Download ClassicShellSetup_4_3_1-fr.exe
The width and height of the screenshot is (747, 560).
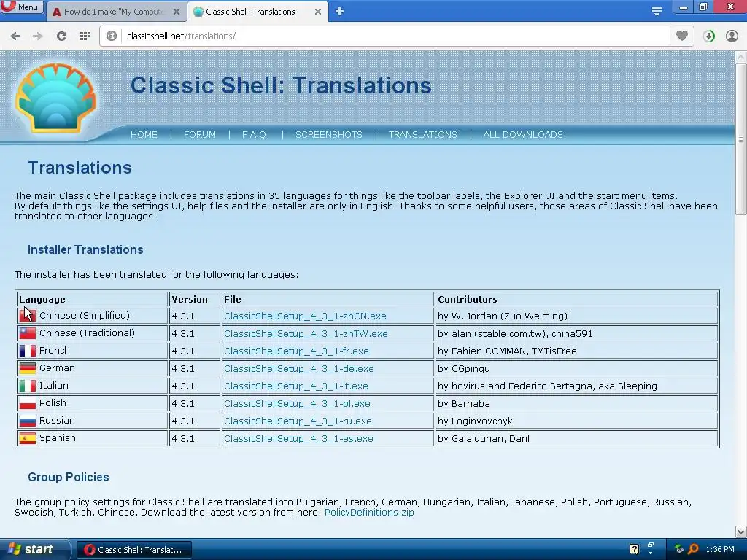[296, 351]
